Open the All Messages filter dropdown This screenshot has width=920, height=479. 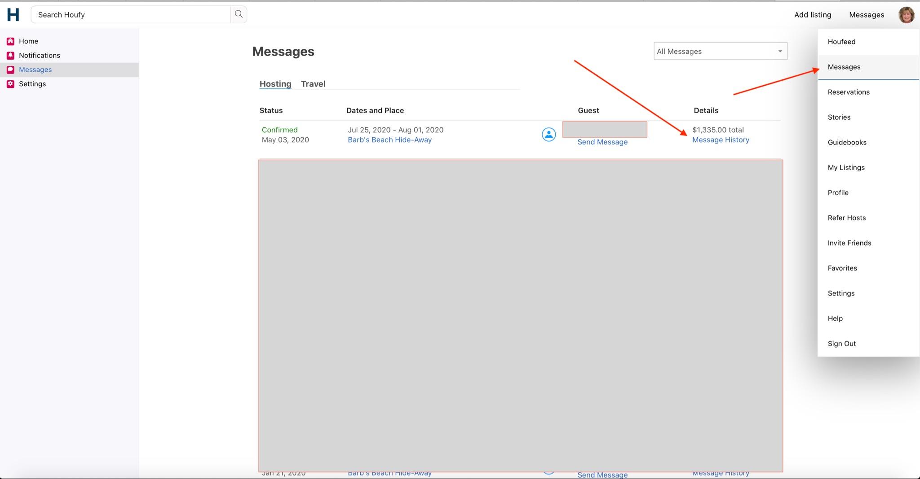pyautogui.click(x=719, y=51)
